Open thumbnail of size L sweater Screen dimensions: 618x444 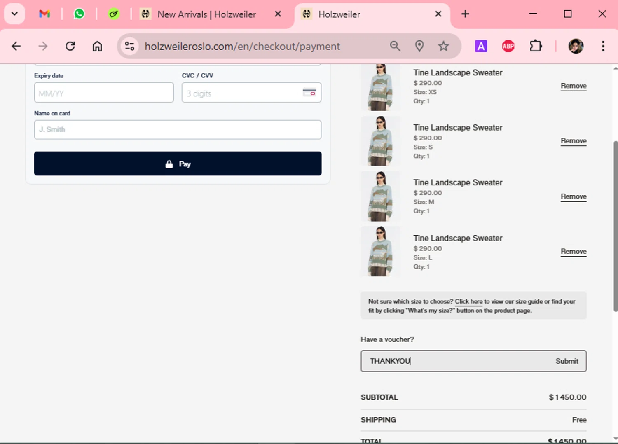(380, 251)
